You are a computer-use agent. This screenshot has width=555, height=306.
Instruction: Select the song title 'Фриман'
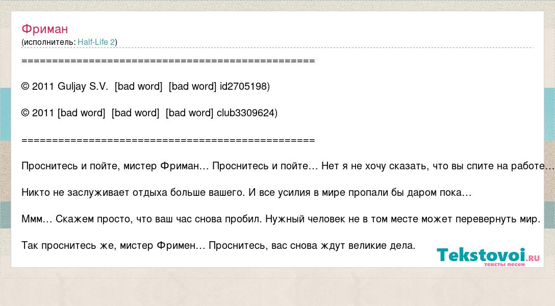(44, 29)
